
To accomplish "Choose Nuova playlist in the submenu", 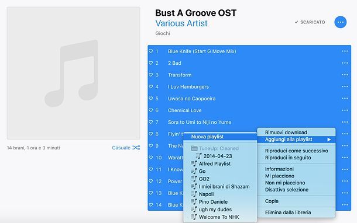I will point(220,137).
